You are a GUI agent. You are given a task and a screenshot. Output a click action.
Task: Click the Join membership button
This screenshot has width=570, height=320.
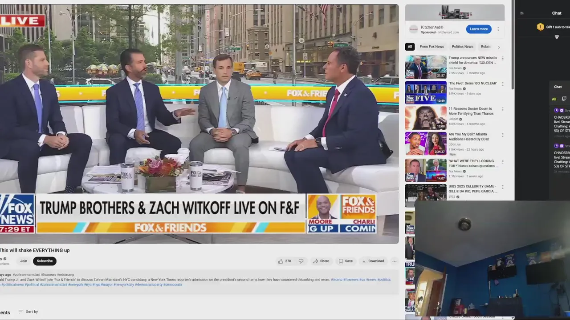point(24,261)
